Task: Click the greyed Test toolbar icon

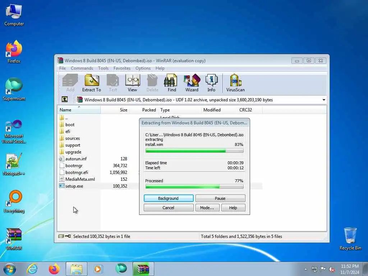Action: [x=112, y=83]
